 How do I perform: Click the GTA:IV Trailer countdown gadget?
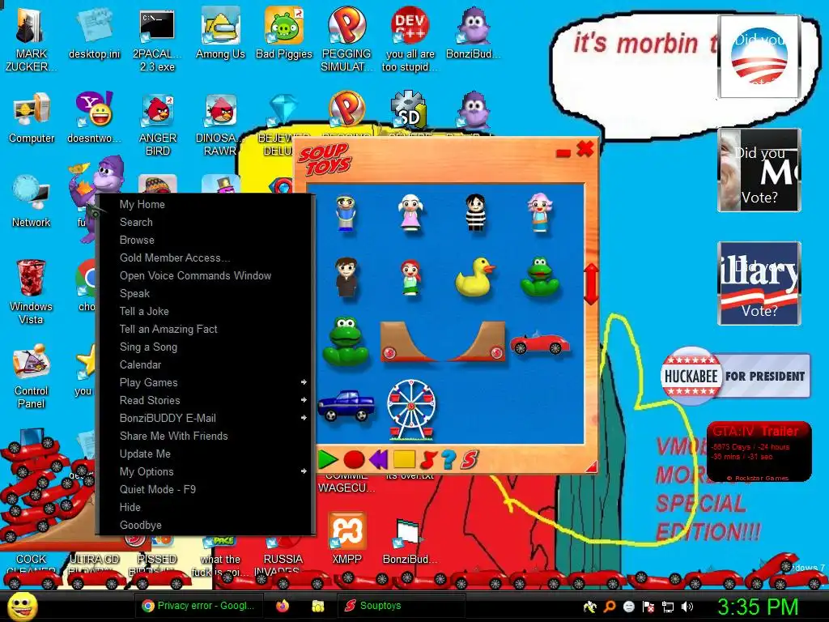(758, 452)
